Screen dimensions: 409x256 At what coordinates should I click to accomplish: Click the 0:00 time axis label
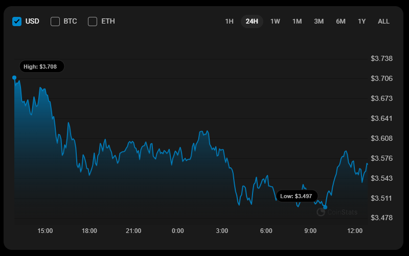(x=178, y=231)
